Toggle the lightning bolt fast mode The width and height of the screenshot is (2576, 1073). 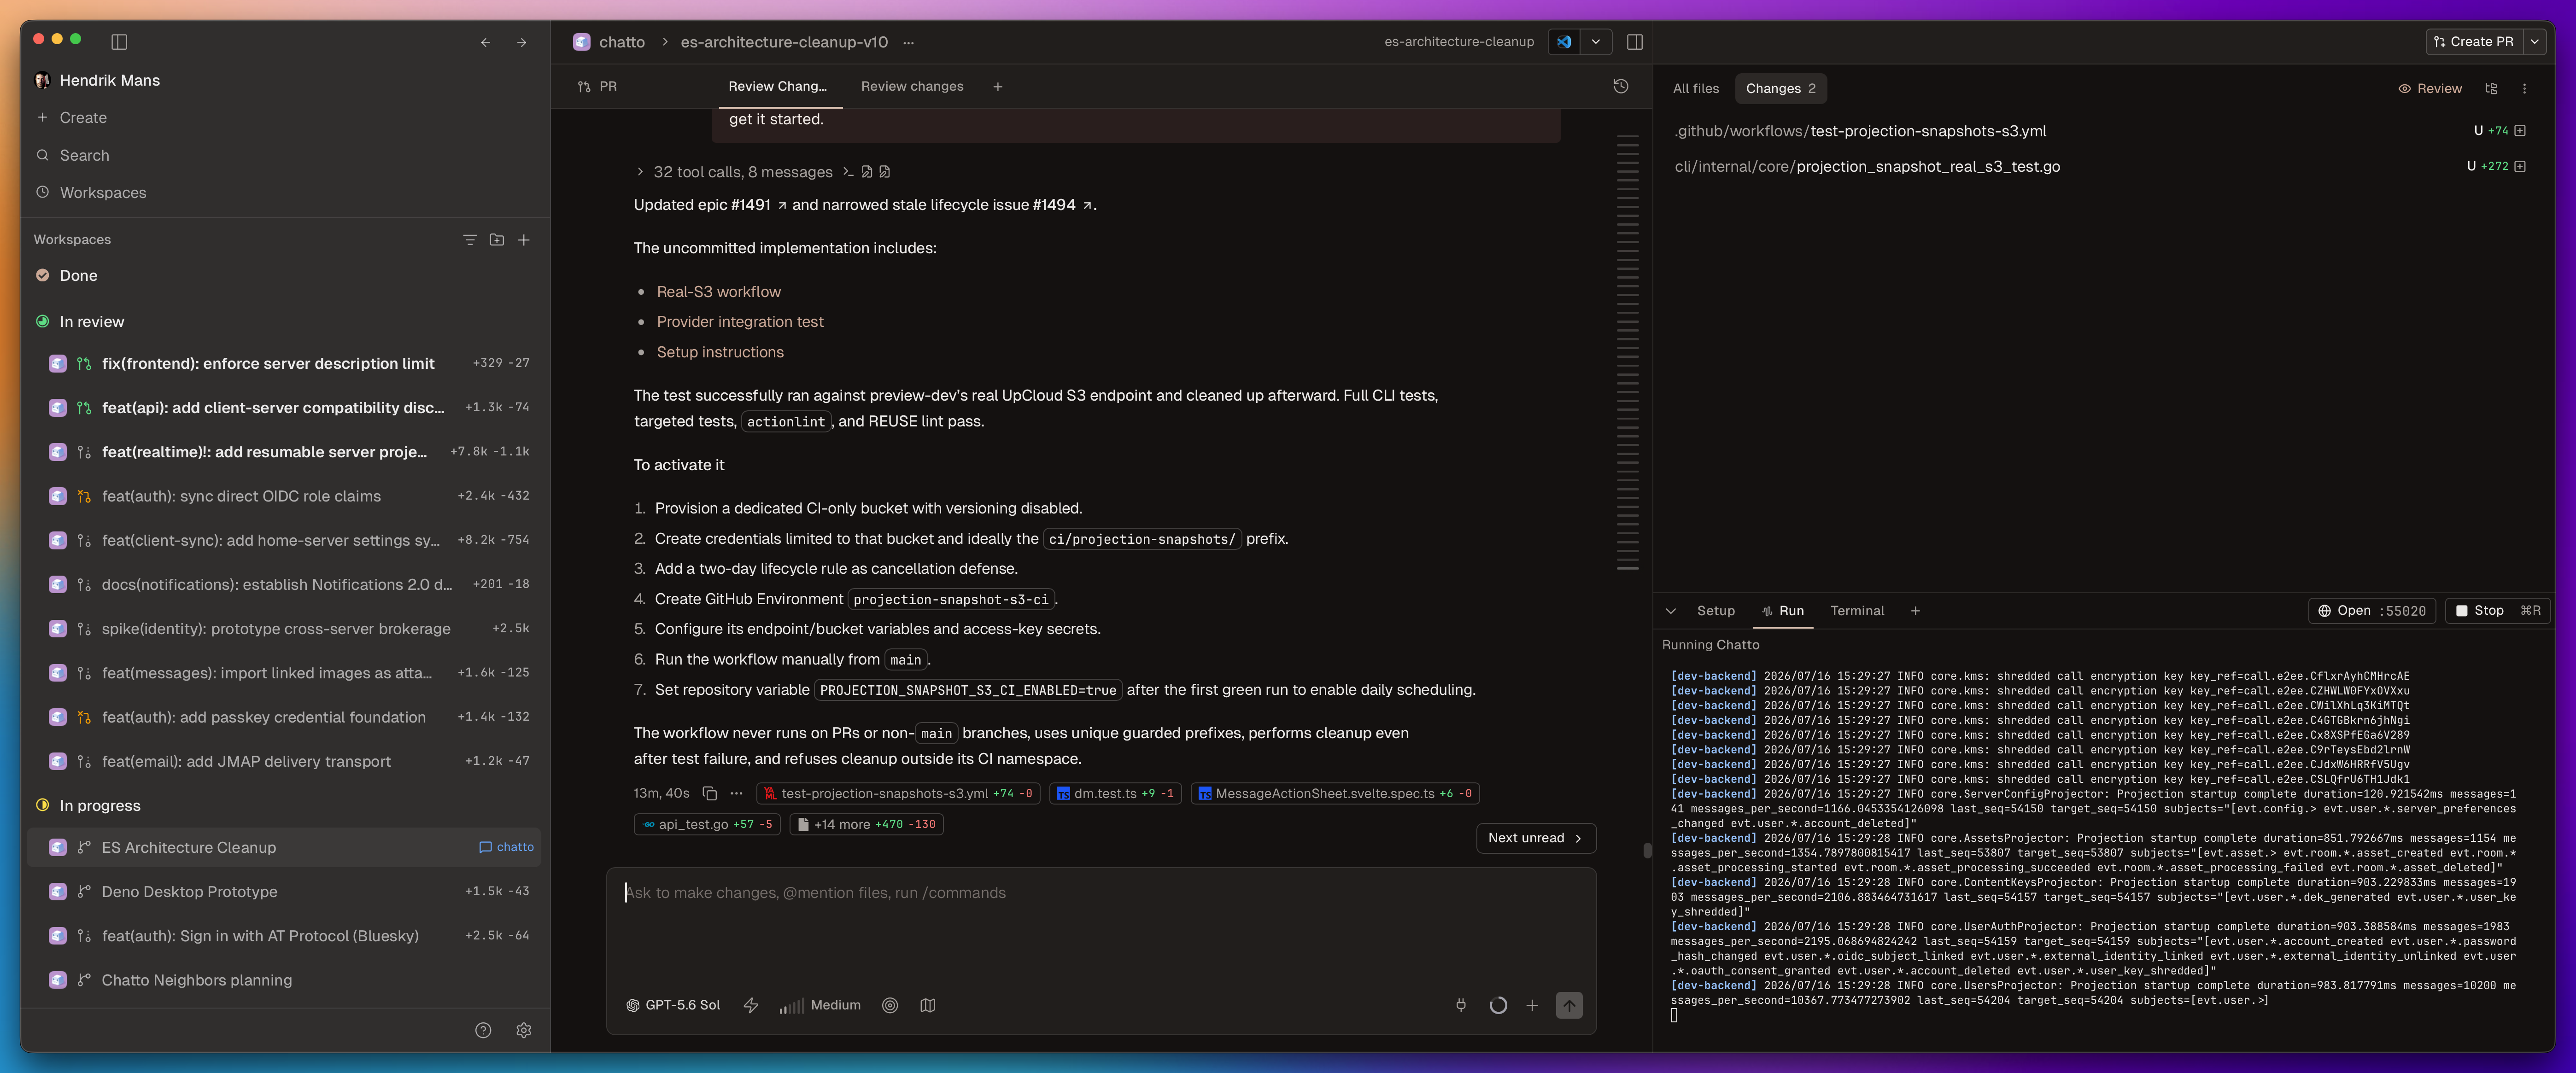pos(751,1006)
